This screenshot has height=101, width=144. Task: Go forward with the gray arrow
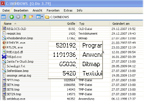click(18, 17)
